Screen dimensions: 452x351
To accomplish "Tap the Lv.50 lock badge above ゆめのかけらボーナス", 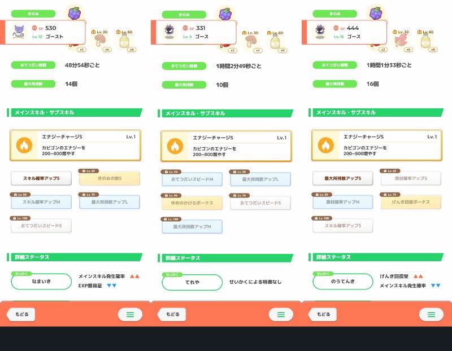I will click(171, 195).
